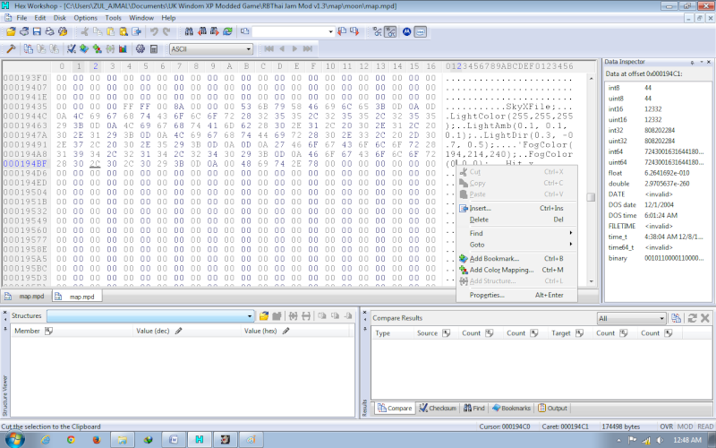Switch to the first map.mpd document tab
The image size is (716, 448).
tap(26, 297)
